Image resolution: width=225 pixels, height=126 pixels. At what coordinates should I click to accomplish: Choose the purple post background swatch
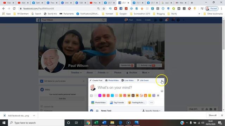(x=100, y=96)
